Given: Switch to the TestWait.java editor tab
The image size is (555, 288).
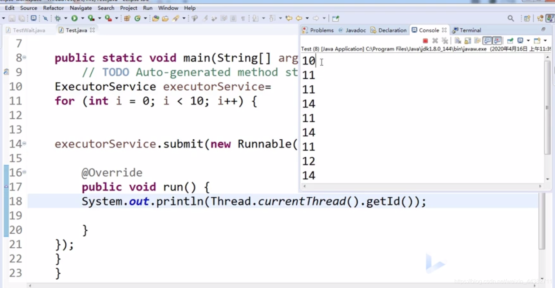Looking at the screenshot, I should tap(26, 30).
